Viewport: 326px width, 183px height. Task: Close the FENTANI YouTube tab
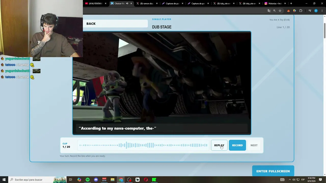click(x=105, y=4)
